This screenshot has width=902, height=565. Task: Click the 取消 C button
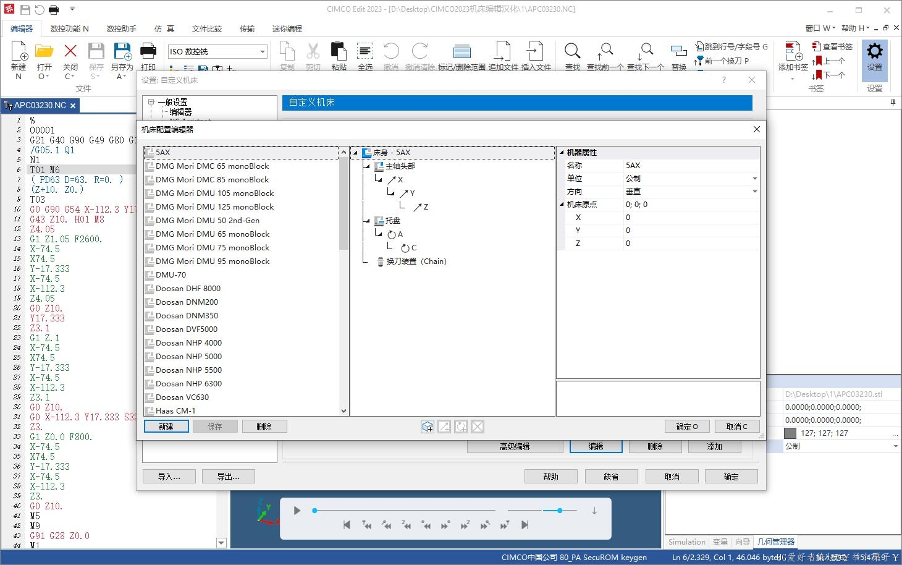point(737,427)
